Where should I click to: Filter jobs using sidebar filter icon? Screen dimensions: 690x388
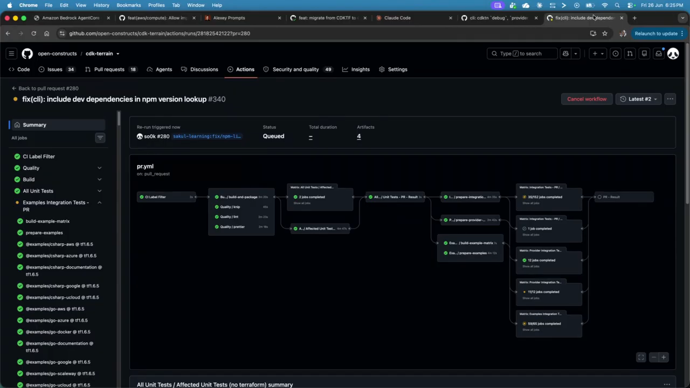100,138
